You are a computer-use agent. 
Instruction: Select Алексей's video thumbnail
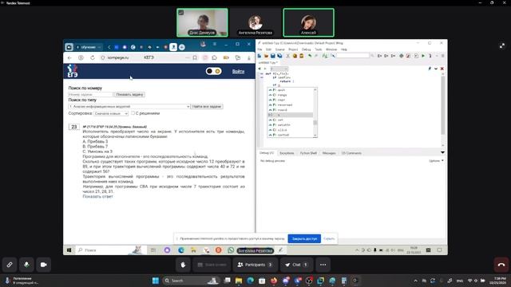308,22
